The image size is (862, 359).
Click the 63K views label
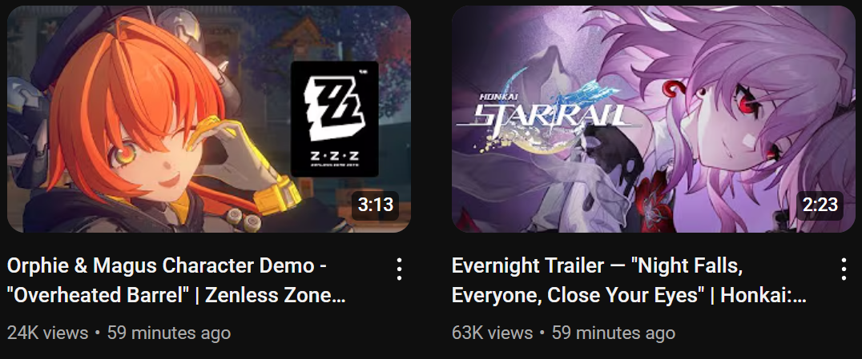(492, 333)
